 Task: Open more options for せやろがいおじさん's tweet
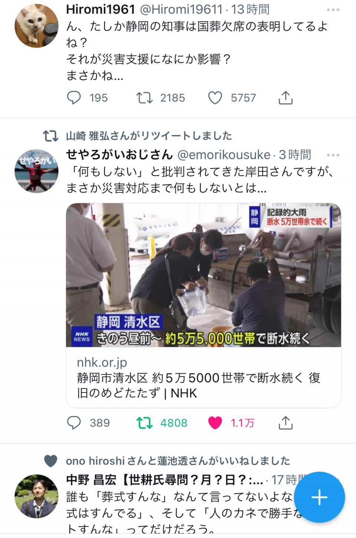point(333,155)
